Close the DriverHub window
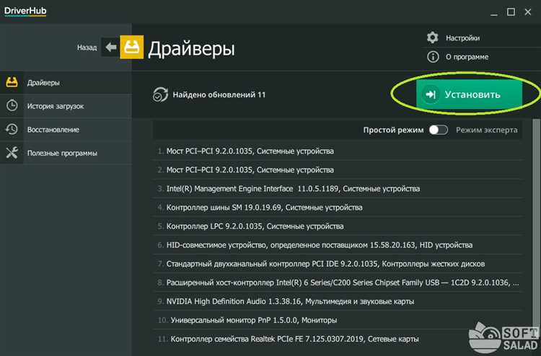 pyautogui.click(x=528, y=12)
